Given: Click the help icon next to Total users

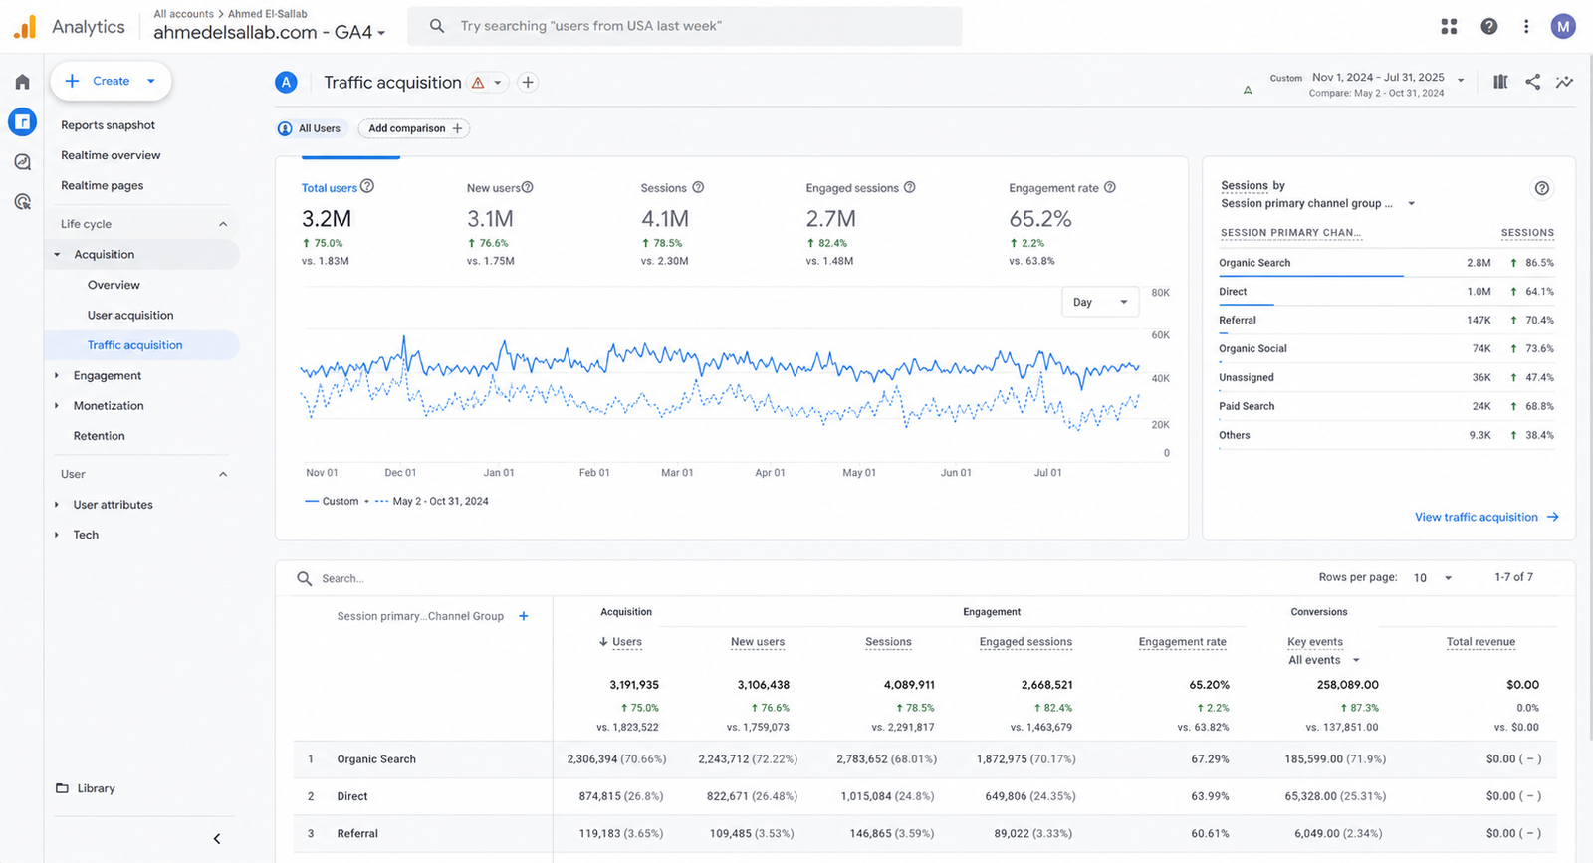Looking at the screenshot, I should pos(367,186).
